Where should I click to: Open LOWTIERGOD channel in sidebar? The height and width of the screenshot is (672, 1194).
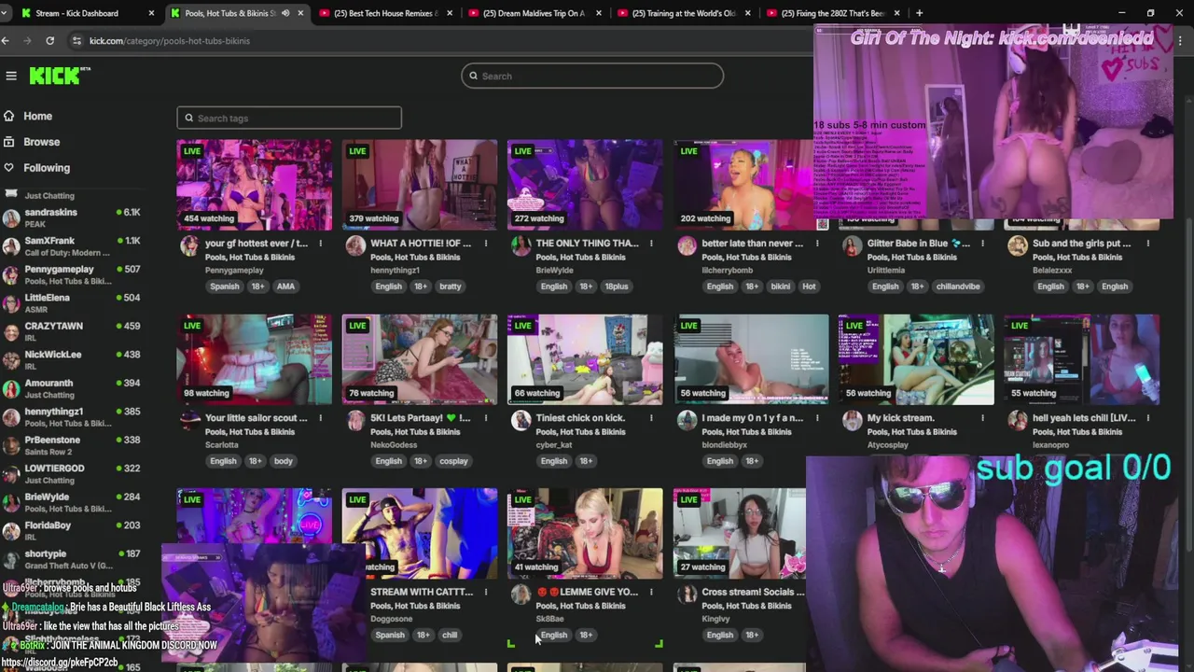tap(72, 473)
